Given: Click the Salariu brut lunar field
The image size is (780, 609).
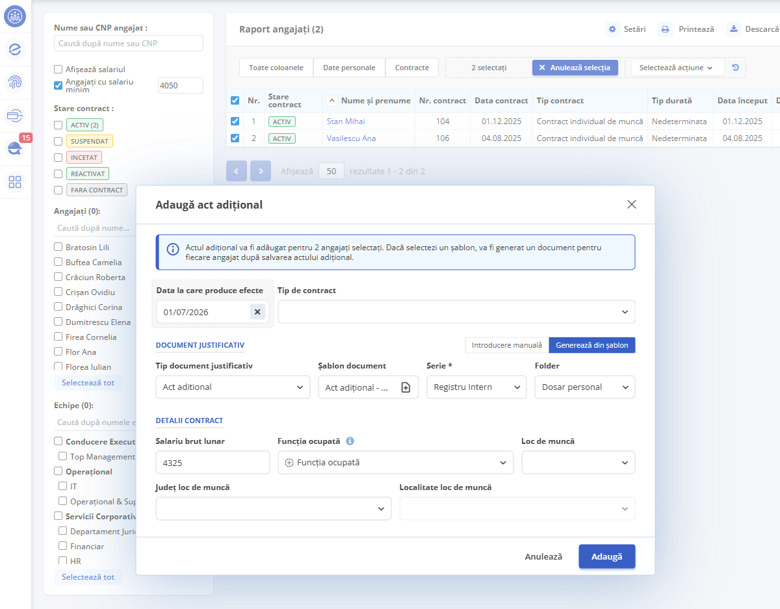Looking at the screenshot, I should point(213,463).
